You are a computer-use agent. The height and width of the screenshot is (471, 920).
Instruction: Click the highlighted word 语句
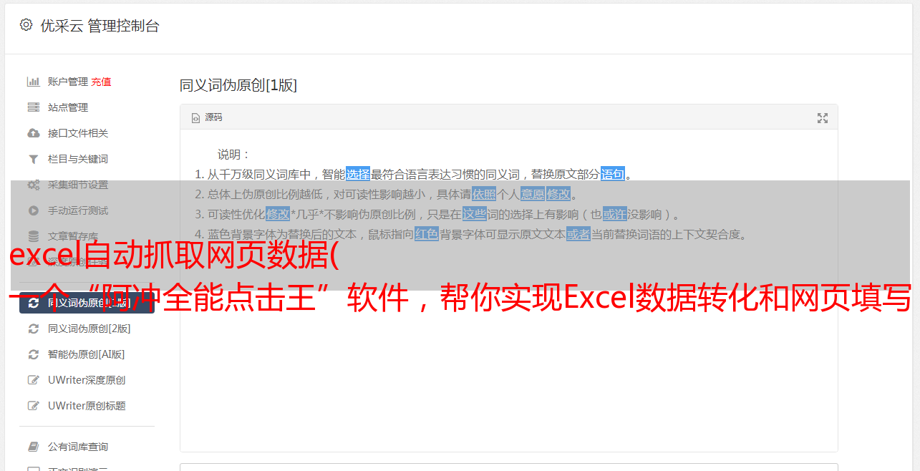(x=613, y=174)
